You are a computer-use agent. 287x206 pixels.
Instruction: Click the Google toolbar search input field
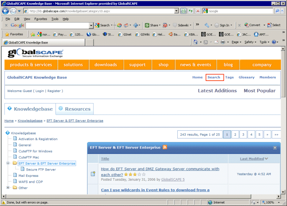coord(58,25)
